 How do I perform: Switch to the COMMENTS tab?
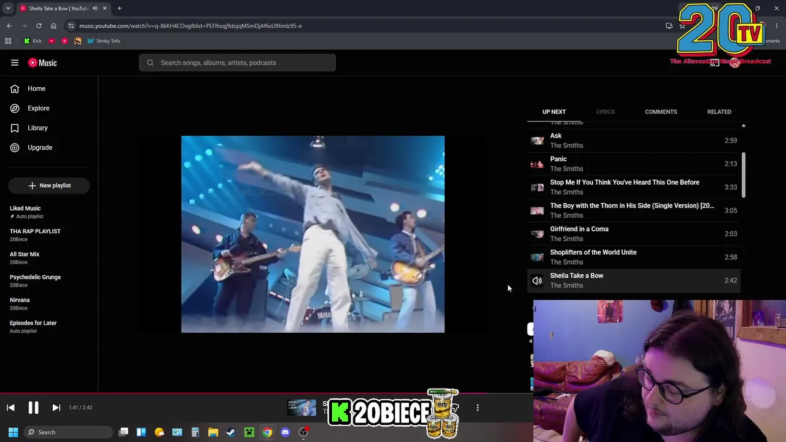(x=661, y=112)
